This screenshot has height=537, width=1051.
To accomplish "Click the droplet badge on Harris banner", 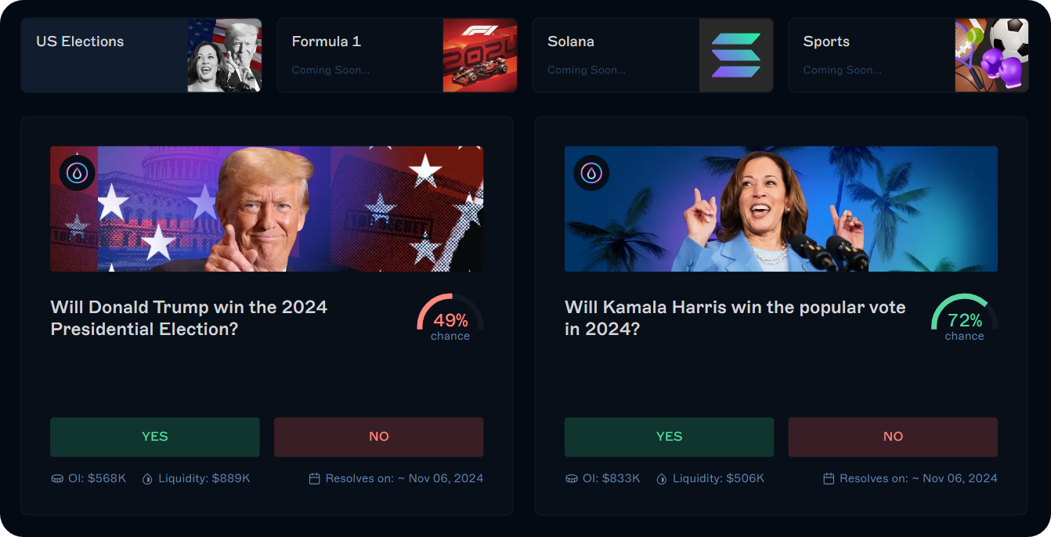I will tap(591, 173).
